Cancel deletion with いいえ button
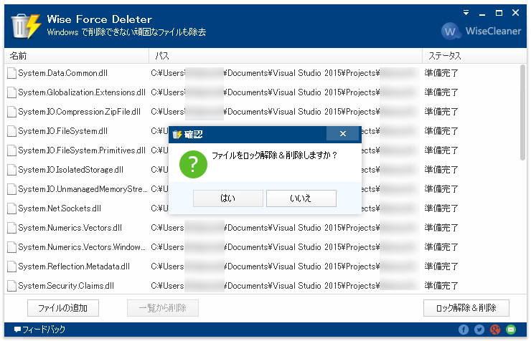Screen dimensions: 531x341 (301, 198)
